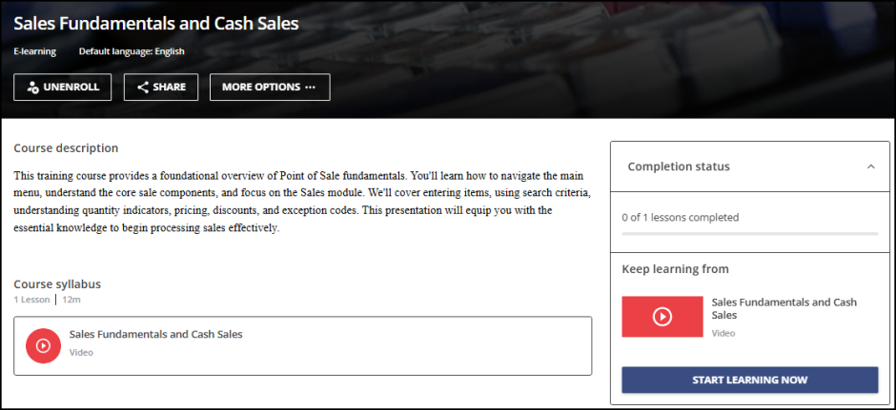Click the unenroll person icon
The image size is (896, 410).
[x=32, y=88]
